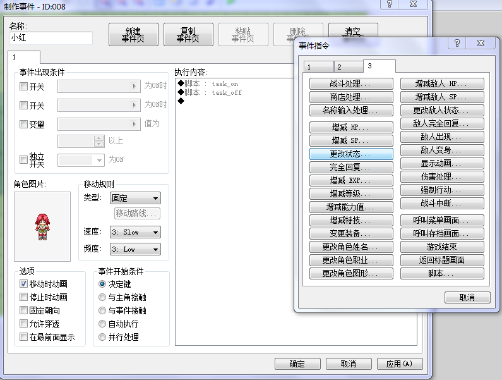Select tab 3 in 事件指令 dialog

(379, 66)
